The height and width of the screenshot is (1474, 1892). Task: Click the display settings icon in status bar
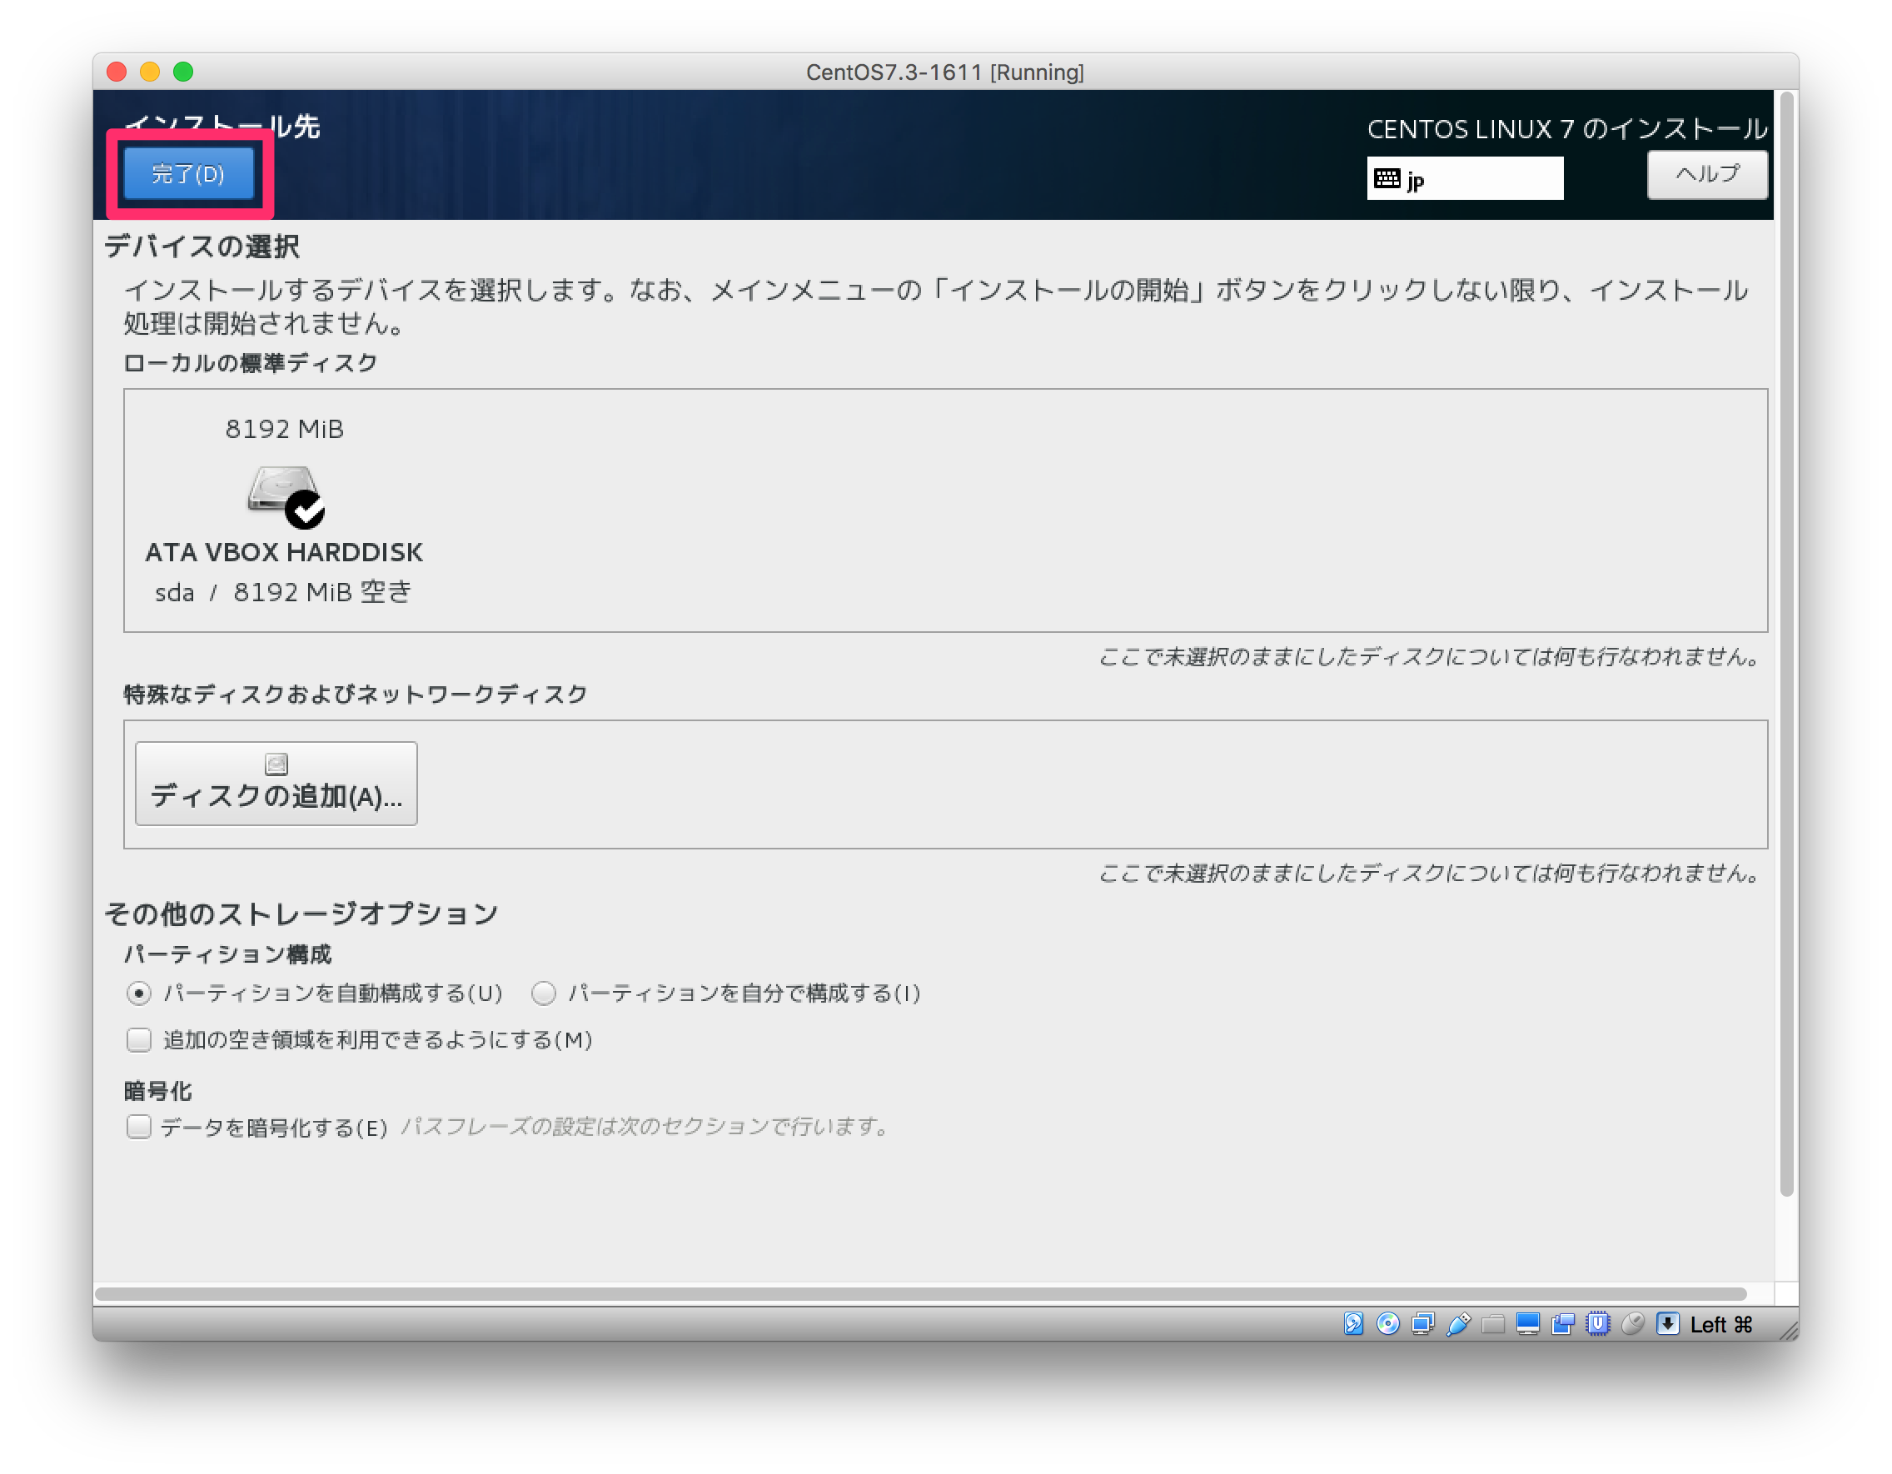pos(1528,1323)
